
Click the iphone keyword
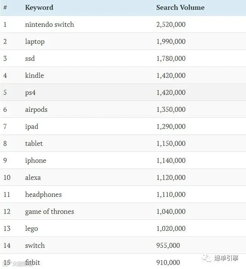36,161
